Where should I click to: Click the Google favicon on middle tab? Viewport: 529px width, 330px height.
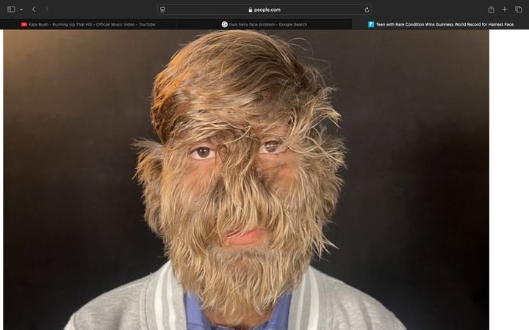click(x=225, y=24)
